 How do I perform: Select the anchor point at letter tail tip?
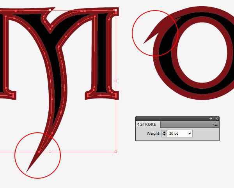coord(39,152)
